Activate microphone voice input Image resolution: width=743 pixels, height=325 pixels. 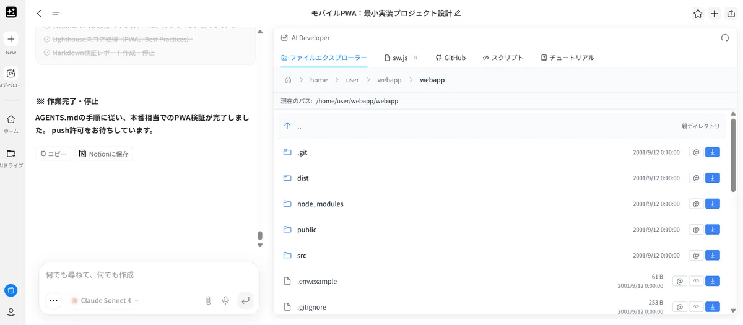point(225,301)
